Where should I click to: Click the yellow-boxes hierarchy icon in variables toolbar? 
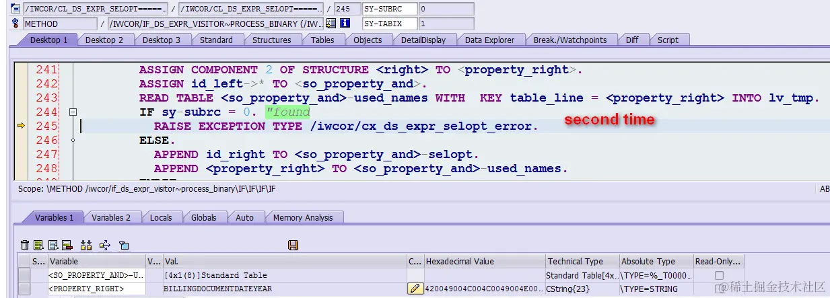(x=86, y=246)
